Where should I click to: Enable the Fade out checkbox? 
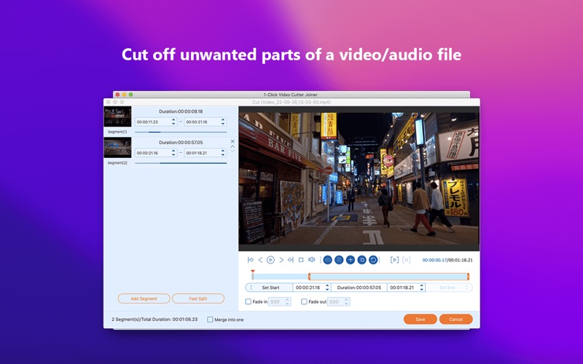304,301
